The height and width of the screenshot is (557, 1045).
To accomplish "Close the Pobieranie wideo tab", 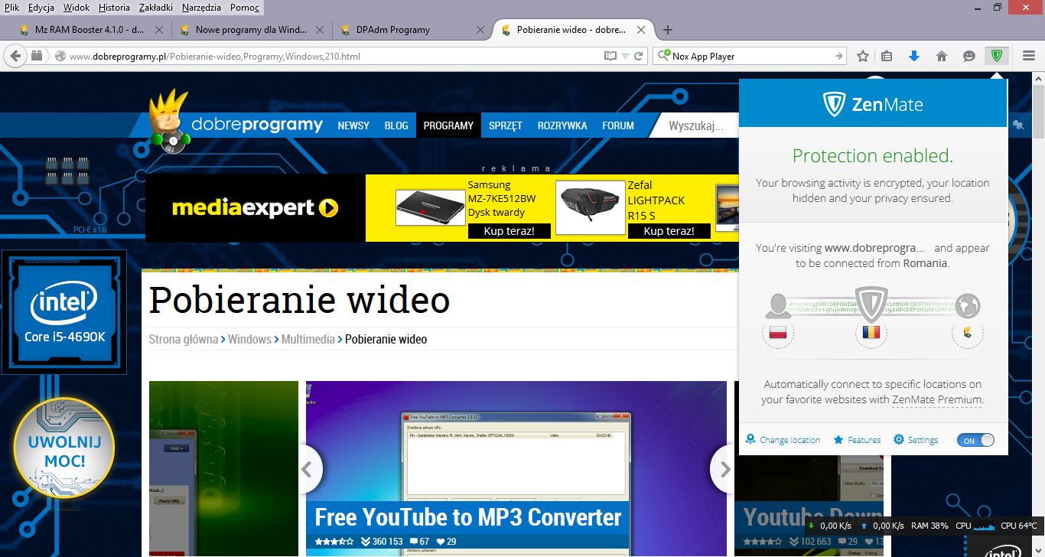I will coord(641,30).
